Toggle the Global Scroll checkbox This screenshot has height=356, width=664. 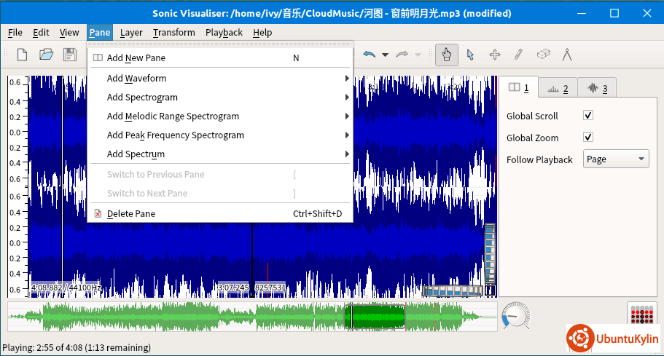[x=588, y=116]
